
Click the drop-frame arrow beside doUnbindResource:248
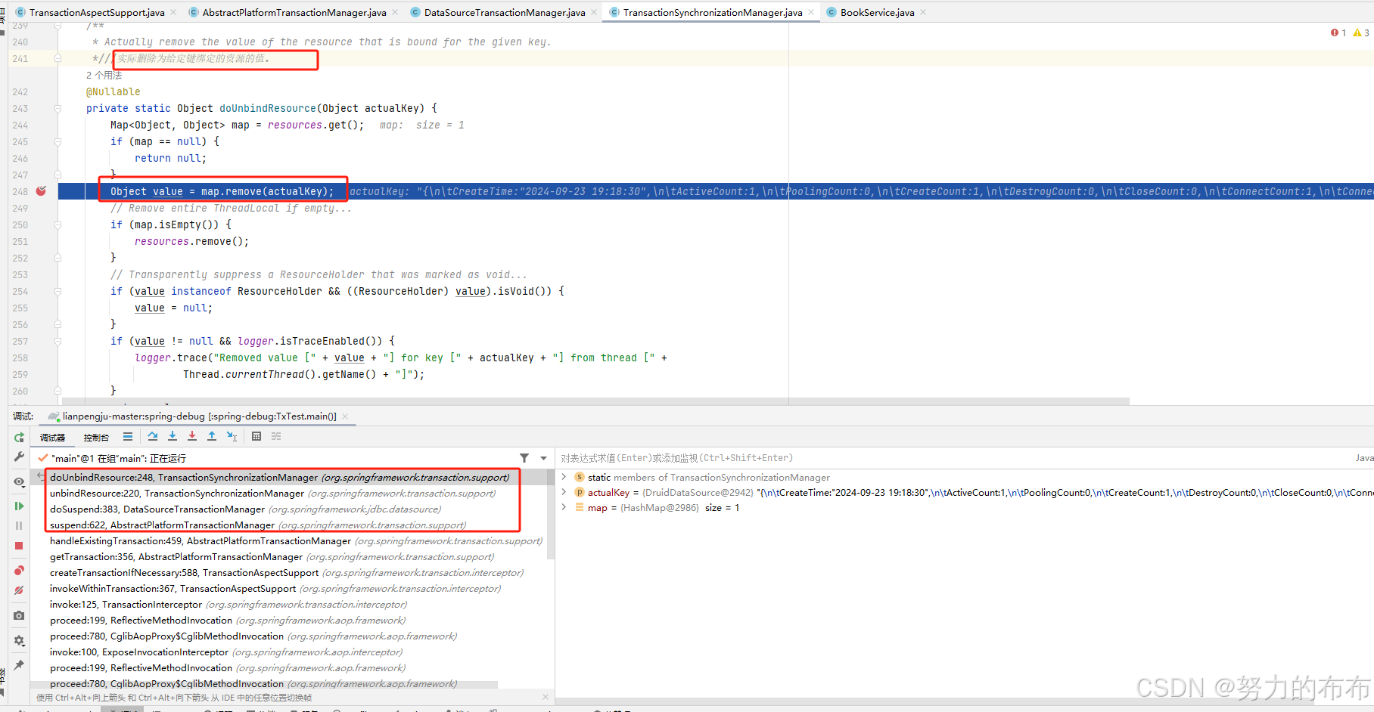[x=40, y=476]
